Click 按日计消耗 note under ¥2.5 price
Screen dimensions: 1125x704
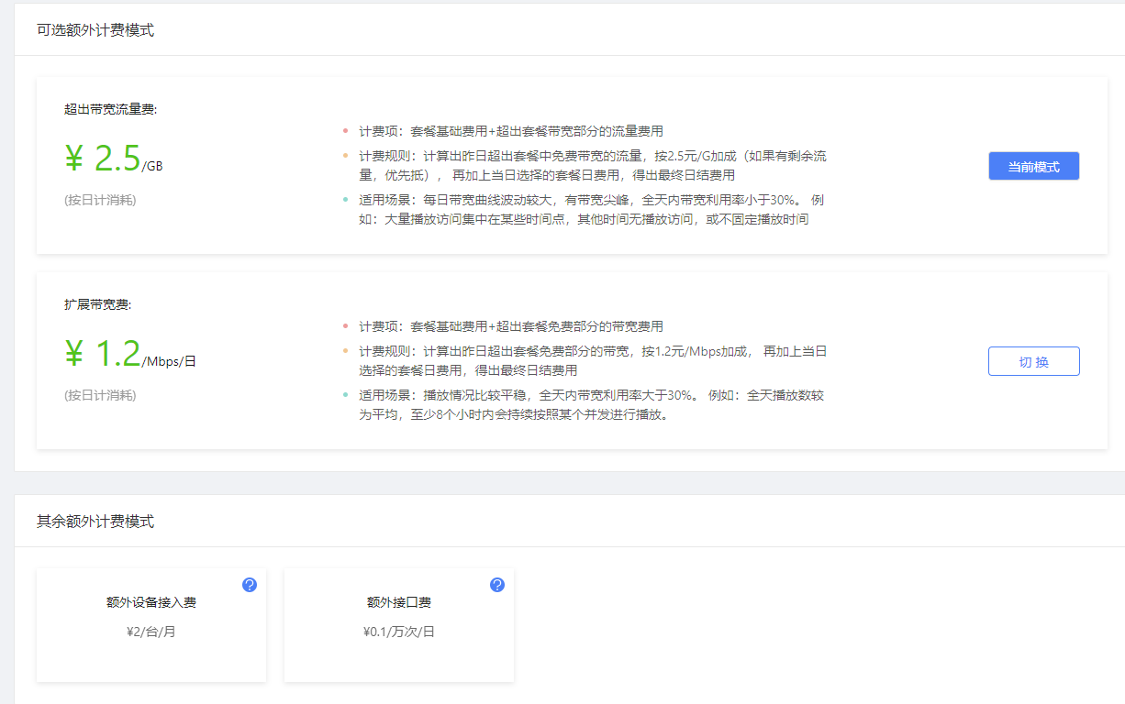100,200
